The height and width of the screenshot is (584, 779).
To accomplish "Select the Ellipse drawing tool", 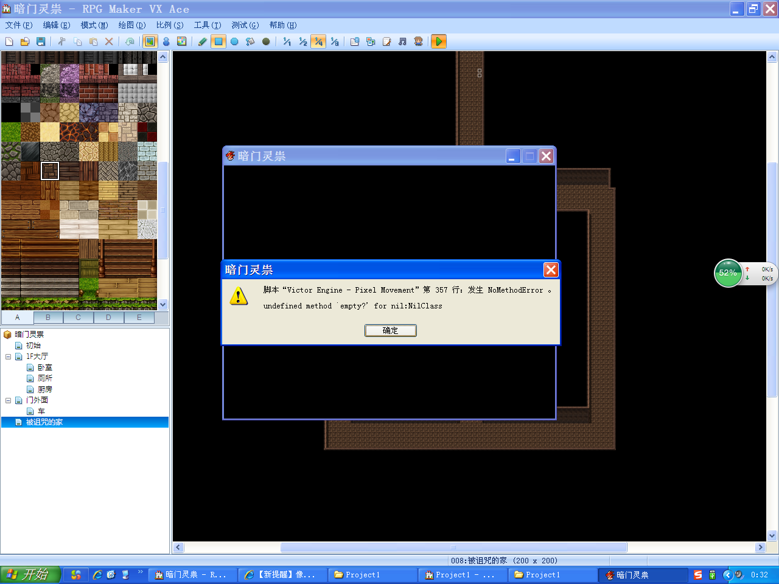I will pos(234,41).
